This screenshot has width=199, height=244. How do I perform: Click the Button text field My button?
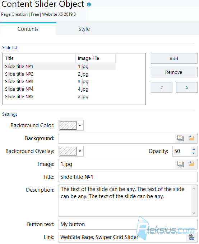[128, 224]
